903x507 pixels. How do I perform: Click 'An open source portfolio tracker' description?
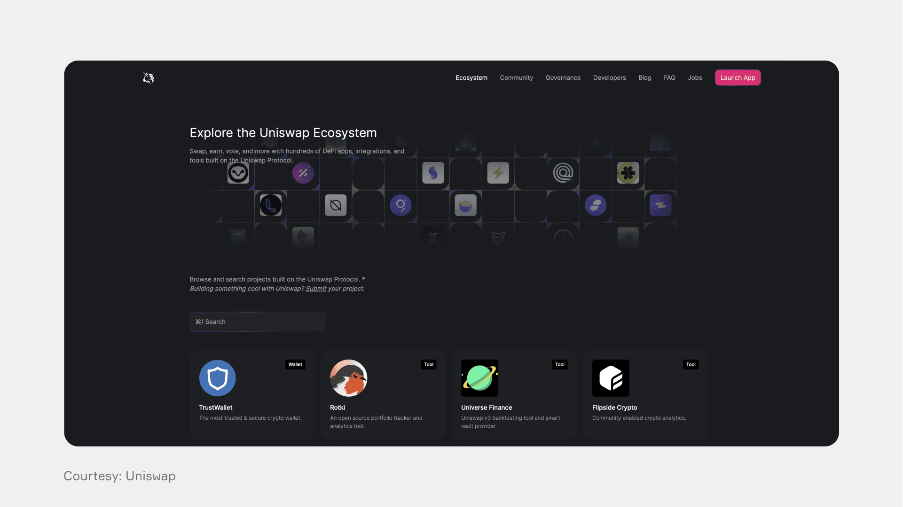coord(376,422)
